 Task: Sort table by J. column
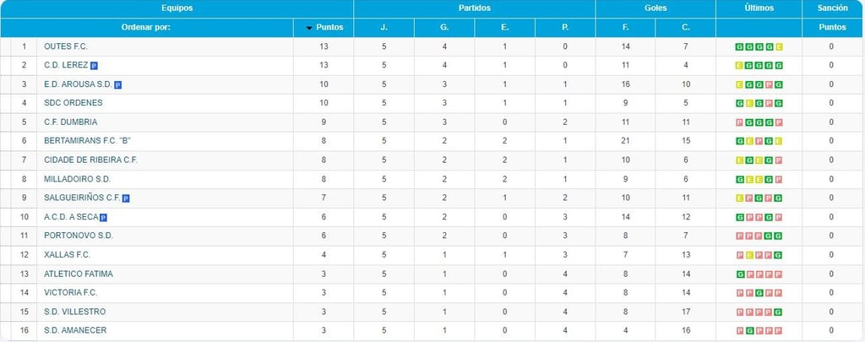coord(384,28)
